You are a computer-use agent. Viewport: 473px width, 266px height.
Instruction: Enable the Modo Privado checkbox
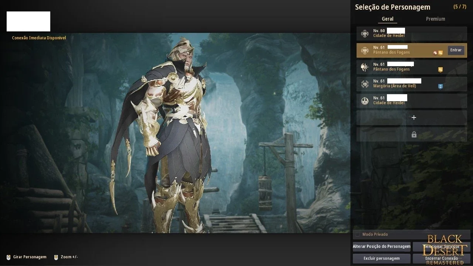357,235
